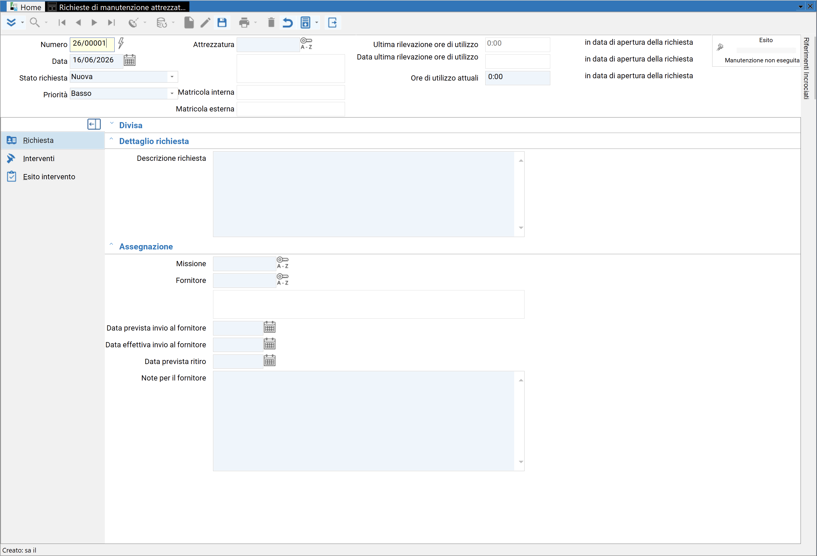
Task: Click the exit door icon
Action: click(332, 23)
